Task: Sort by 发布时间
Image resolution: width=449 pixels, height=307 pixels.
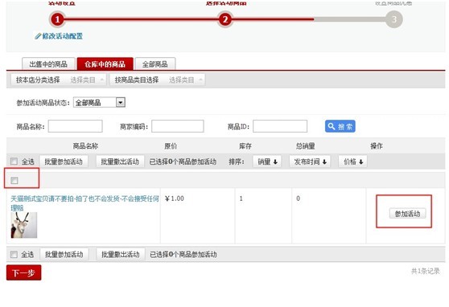Action: coord(310,162)
